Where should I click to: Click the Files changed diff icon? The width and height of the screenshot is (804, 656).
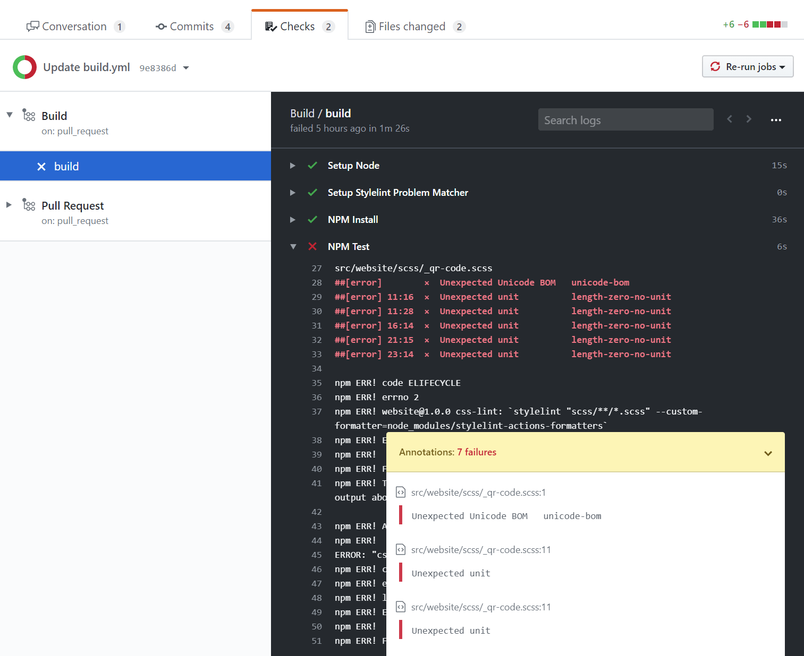pos(370,27)
